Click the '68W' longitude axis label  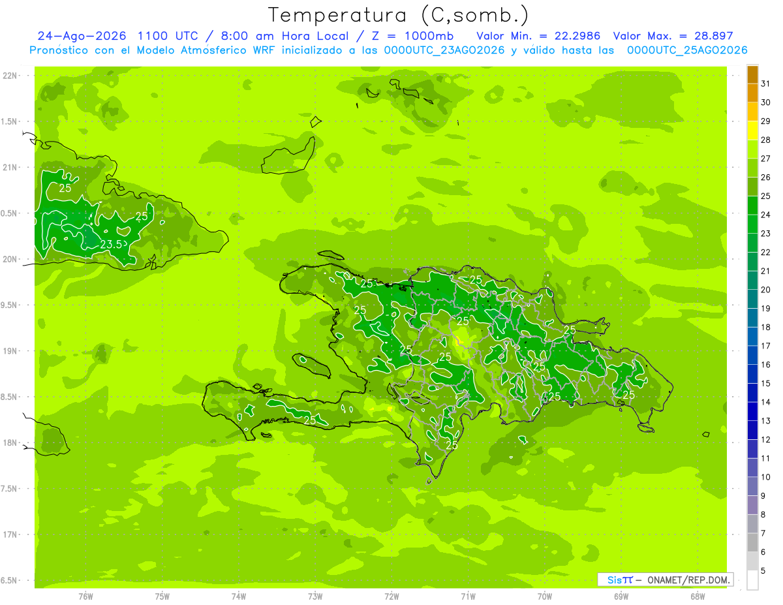698,597
